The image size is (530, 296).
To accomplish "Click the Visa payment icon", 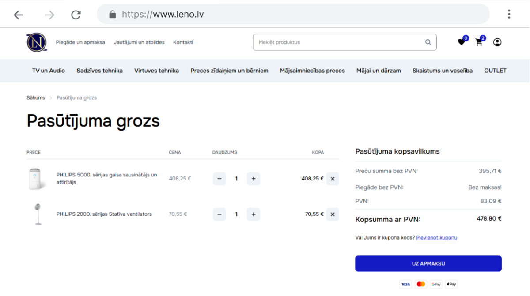I will 405,284.
